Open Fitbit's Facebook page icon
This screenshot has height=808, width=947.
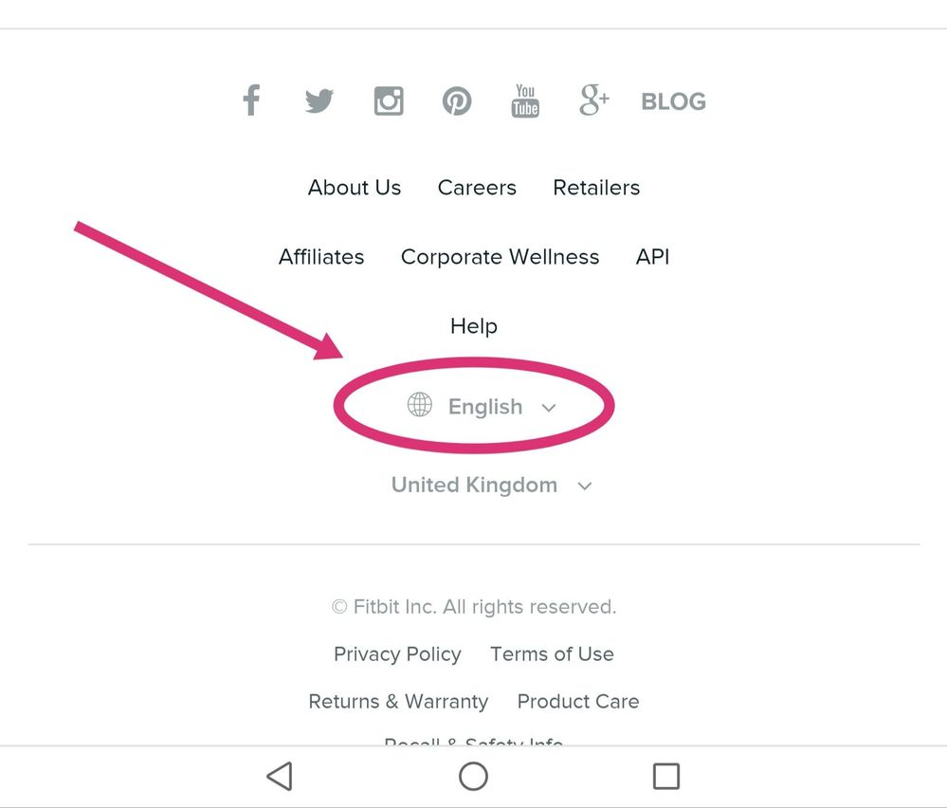coord(251,101)
